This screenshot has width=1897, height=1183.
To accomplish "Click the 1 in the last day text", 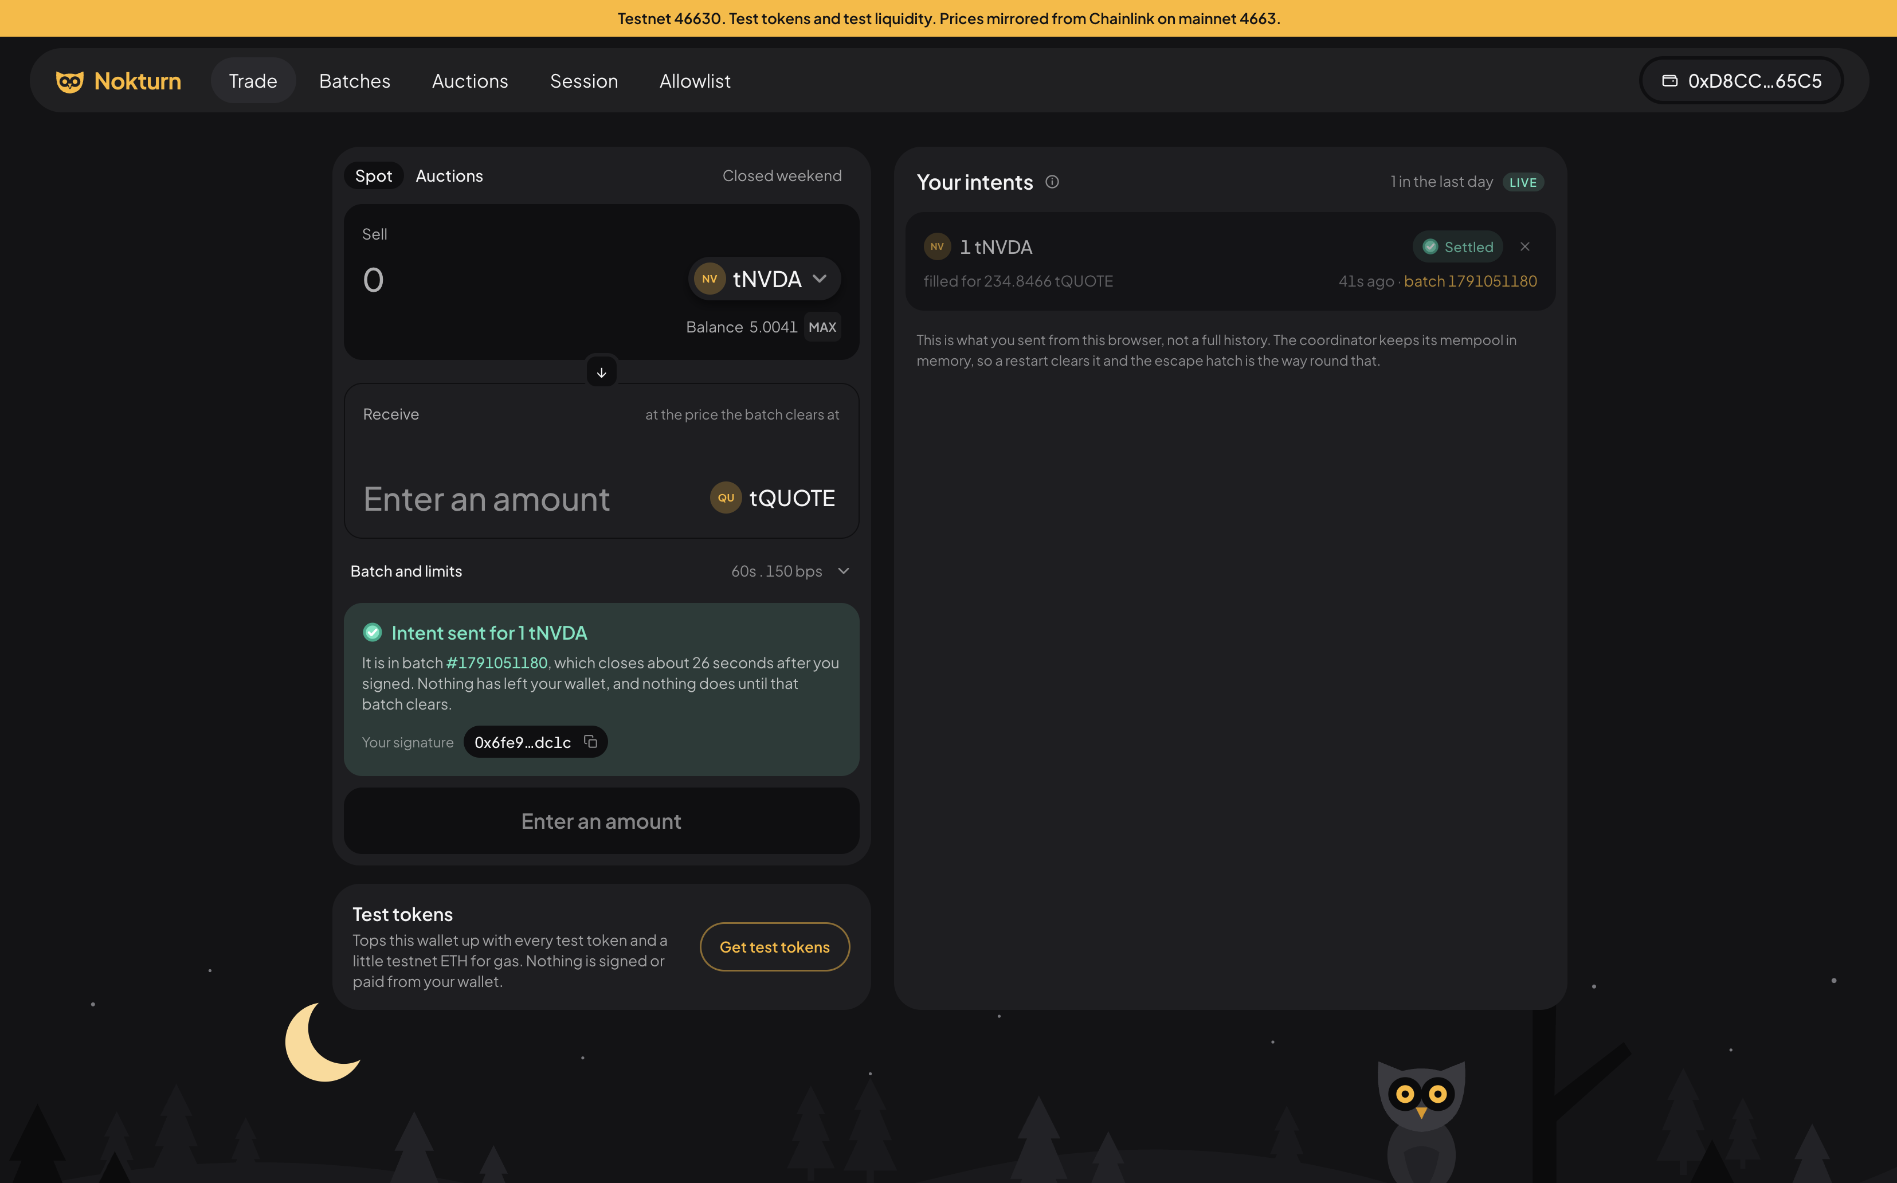I will [1442, 182].
